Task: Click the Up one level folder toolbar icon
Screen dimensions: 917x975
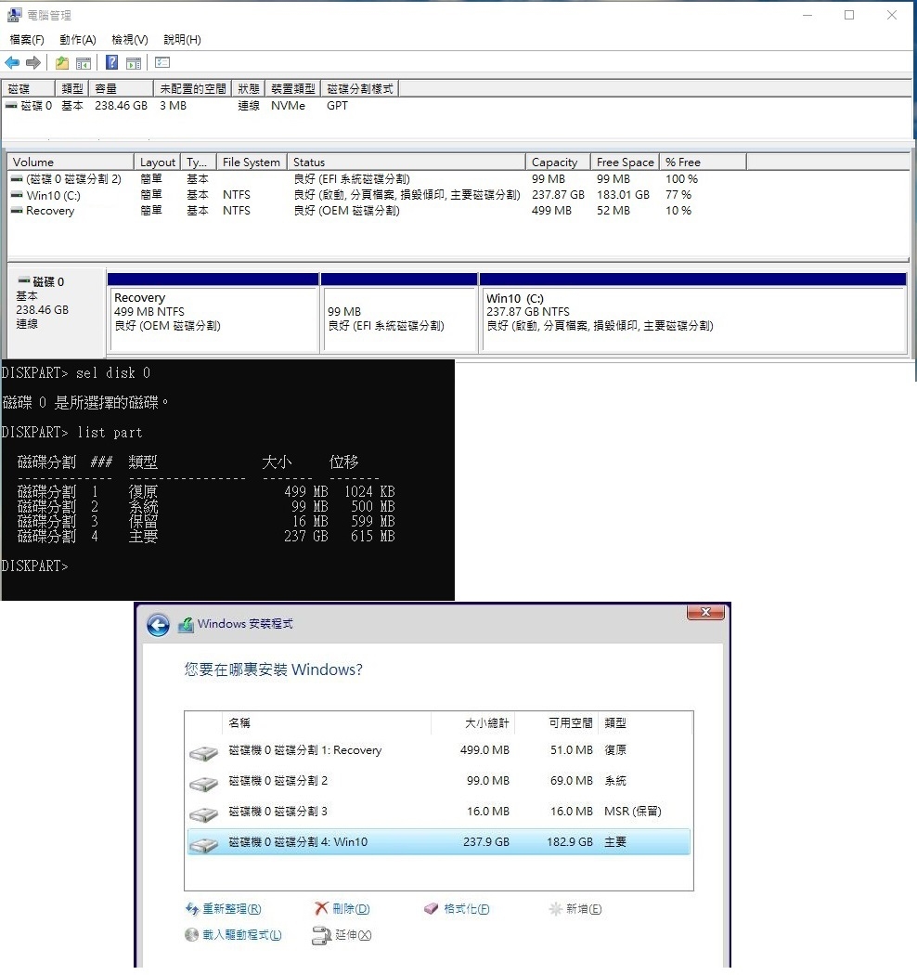Action: (62, 63)
